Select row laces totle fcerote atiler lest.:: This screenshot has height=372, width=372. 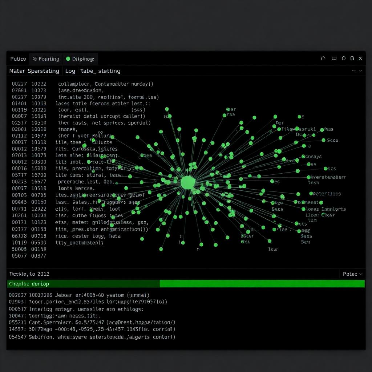click(x=103, y=104)
